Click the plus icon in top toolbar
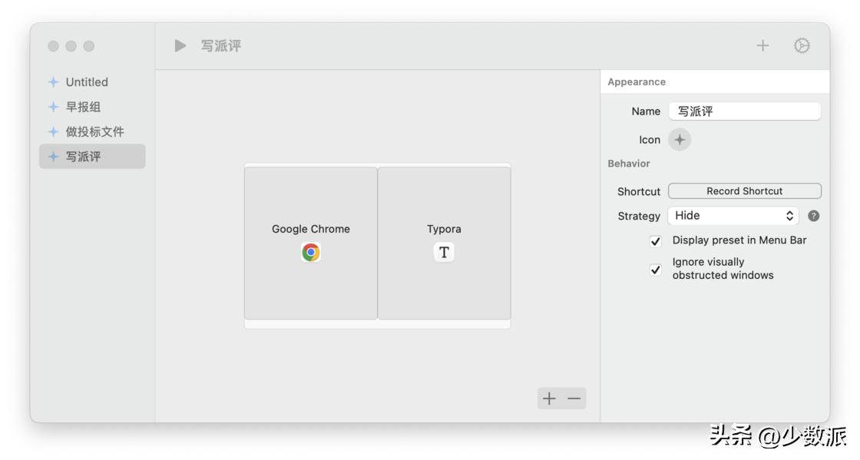 coord(762,46)
